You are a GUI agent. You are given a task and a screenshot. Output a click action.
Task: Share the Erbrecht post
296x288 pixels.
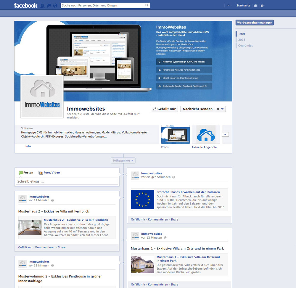point(174,219)
